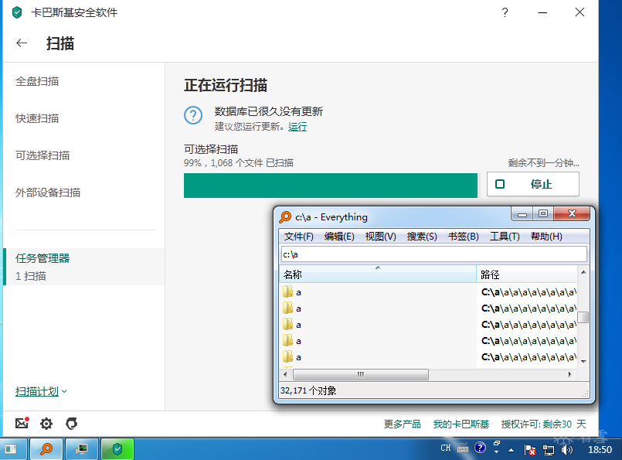
Task: Open Everything 工具(T) menu
Action: (505, 237)
